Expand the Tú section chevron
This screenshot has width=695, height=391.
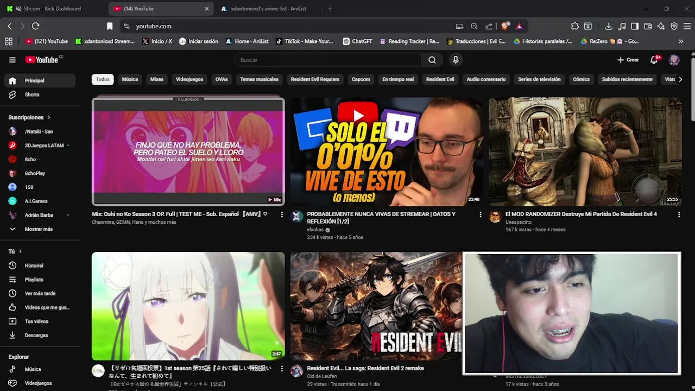[21, 251]
